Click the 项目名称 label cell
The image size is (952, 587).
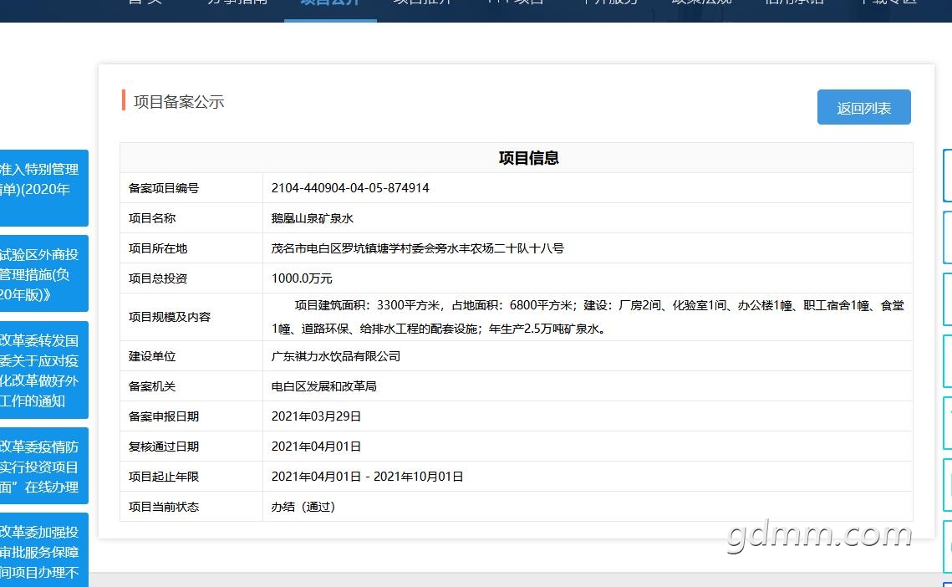pyautogui.click(x=191, y=218)
